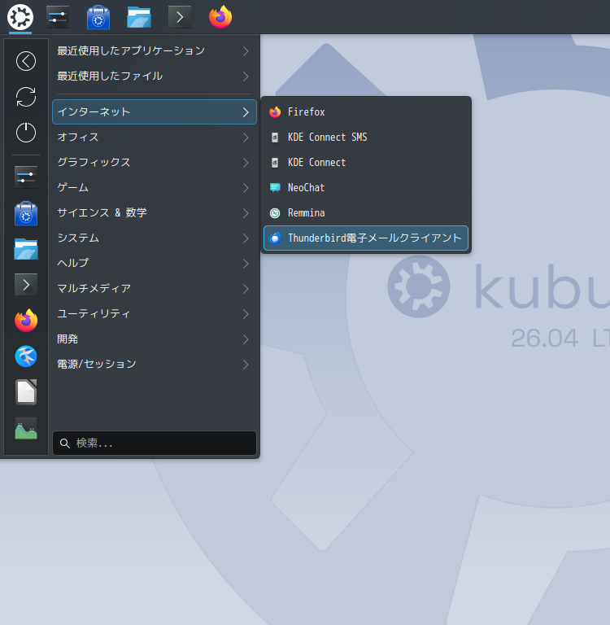Screen dimensions: 610x625
Task: Open the ユーティリティ category
Action: (x=155, y=314)
